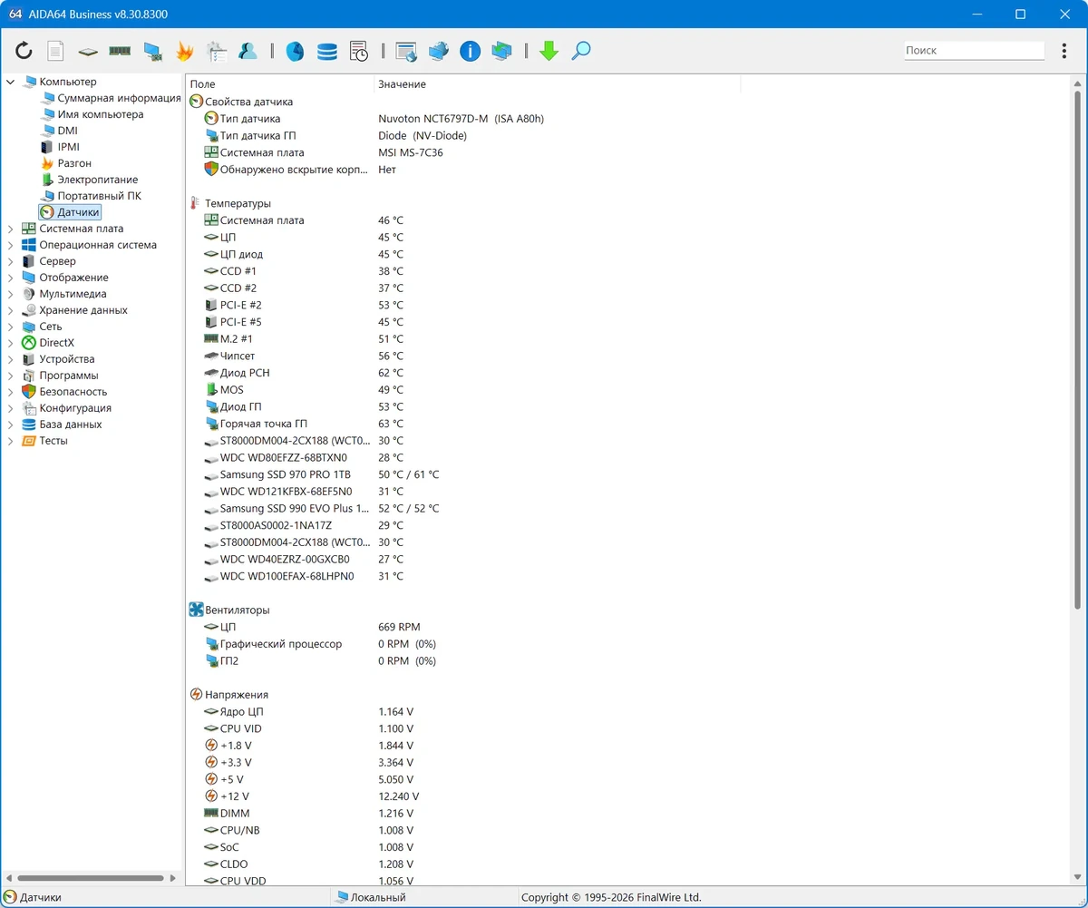Click the Значение column header
This screenshot has width=1088, height=908.
[x=557, y=84]
